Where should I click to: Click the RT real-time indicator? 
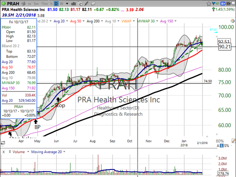(218, 4)
